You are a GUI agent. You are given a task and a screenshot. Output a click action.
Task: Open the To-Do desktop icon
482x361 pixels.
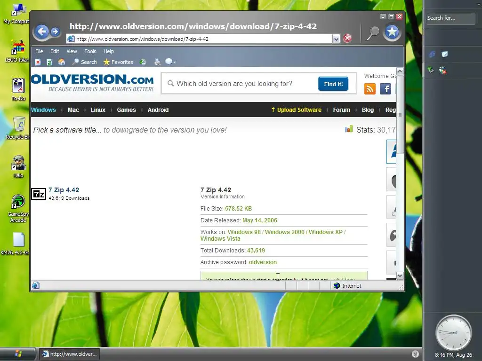tap(18, 89)
